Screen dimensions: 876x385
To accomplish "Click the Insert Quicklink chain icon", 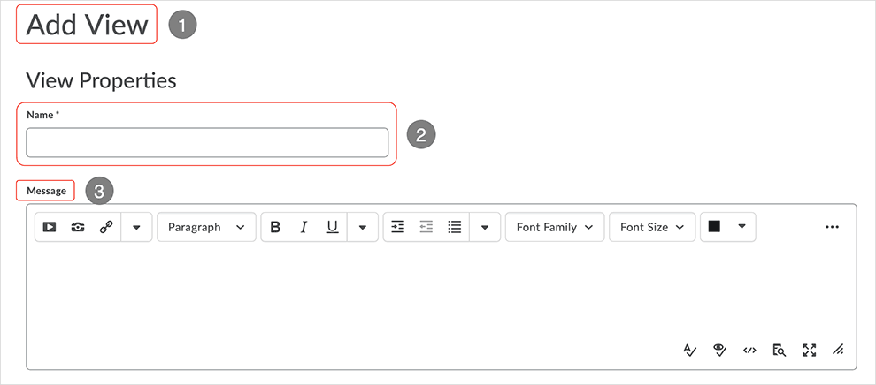I will pos(106,227).
